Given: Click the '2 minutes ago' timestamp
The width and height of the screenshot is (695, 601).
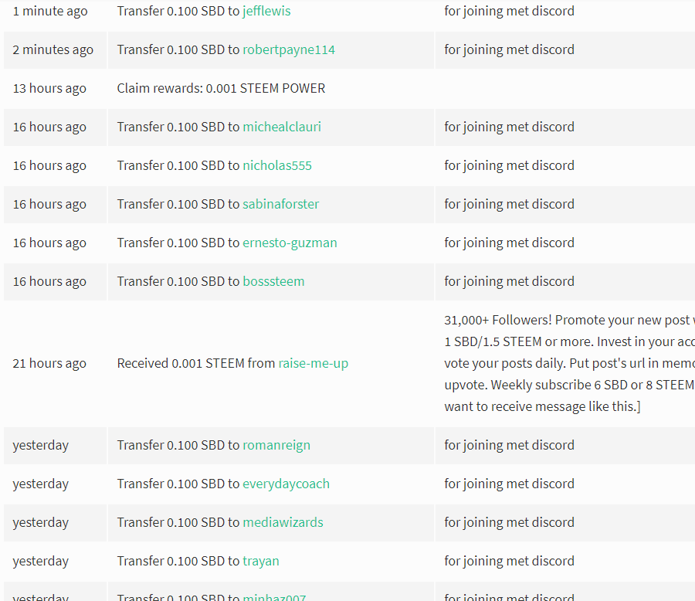Looking at the screenshot, I should tap(53, 49).
